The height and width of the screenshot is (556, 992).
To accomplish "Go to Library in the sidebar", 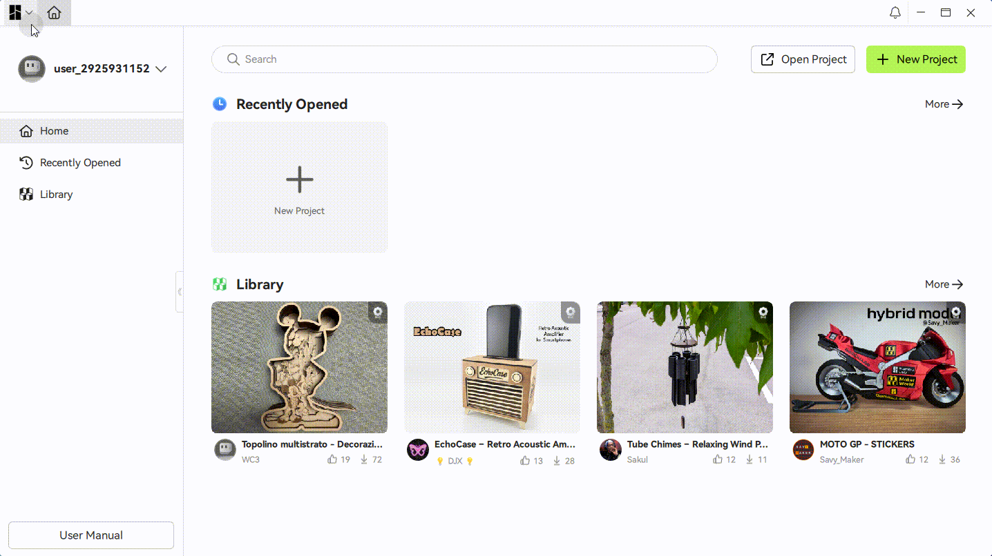I will pyautogui.click(x=91, y=195).
